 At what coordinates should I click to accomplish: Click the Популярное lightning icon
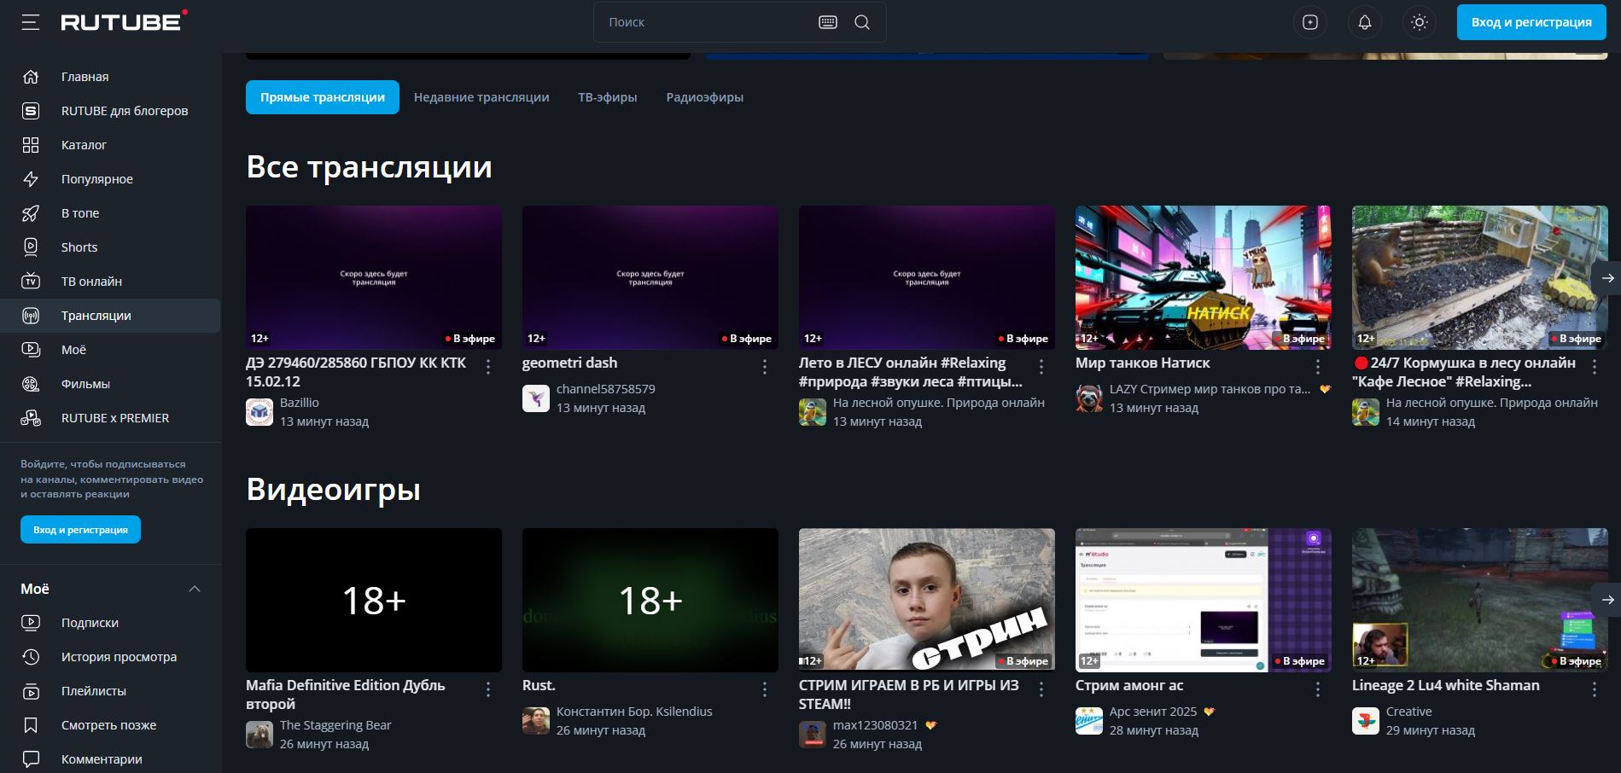[x=31, y=179]
